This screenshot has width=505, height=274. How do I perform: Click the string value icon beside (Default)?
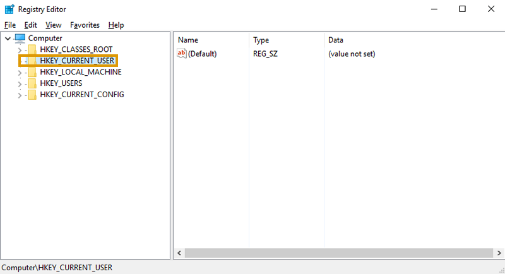(182, 54)
